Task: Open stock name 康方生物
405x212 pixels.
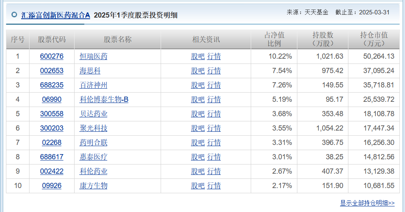Action: click(93, 186)
